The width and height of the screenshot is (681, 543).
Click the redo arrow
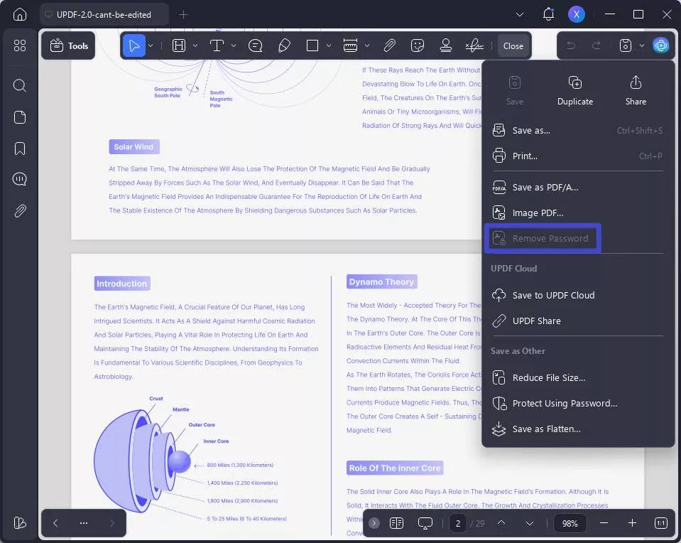596,45
